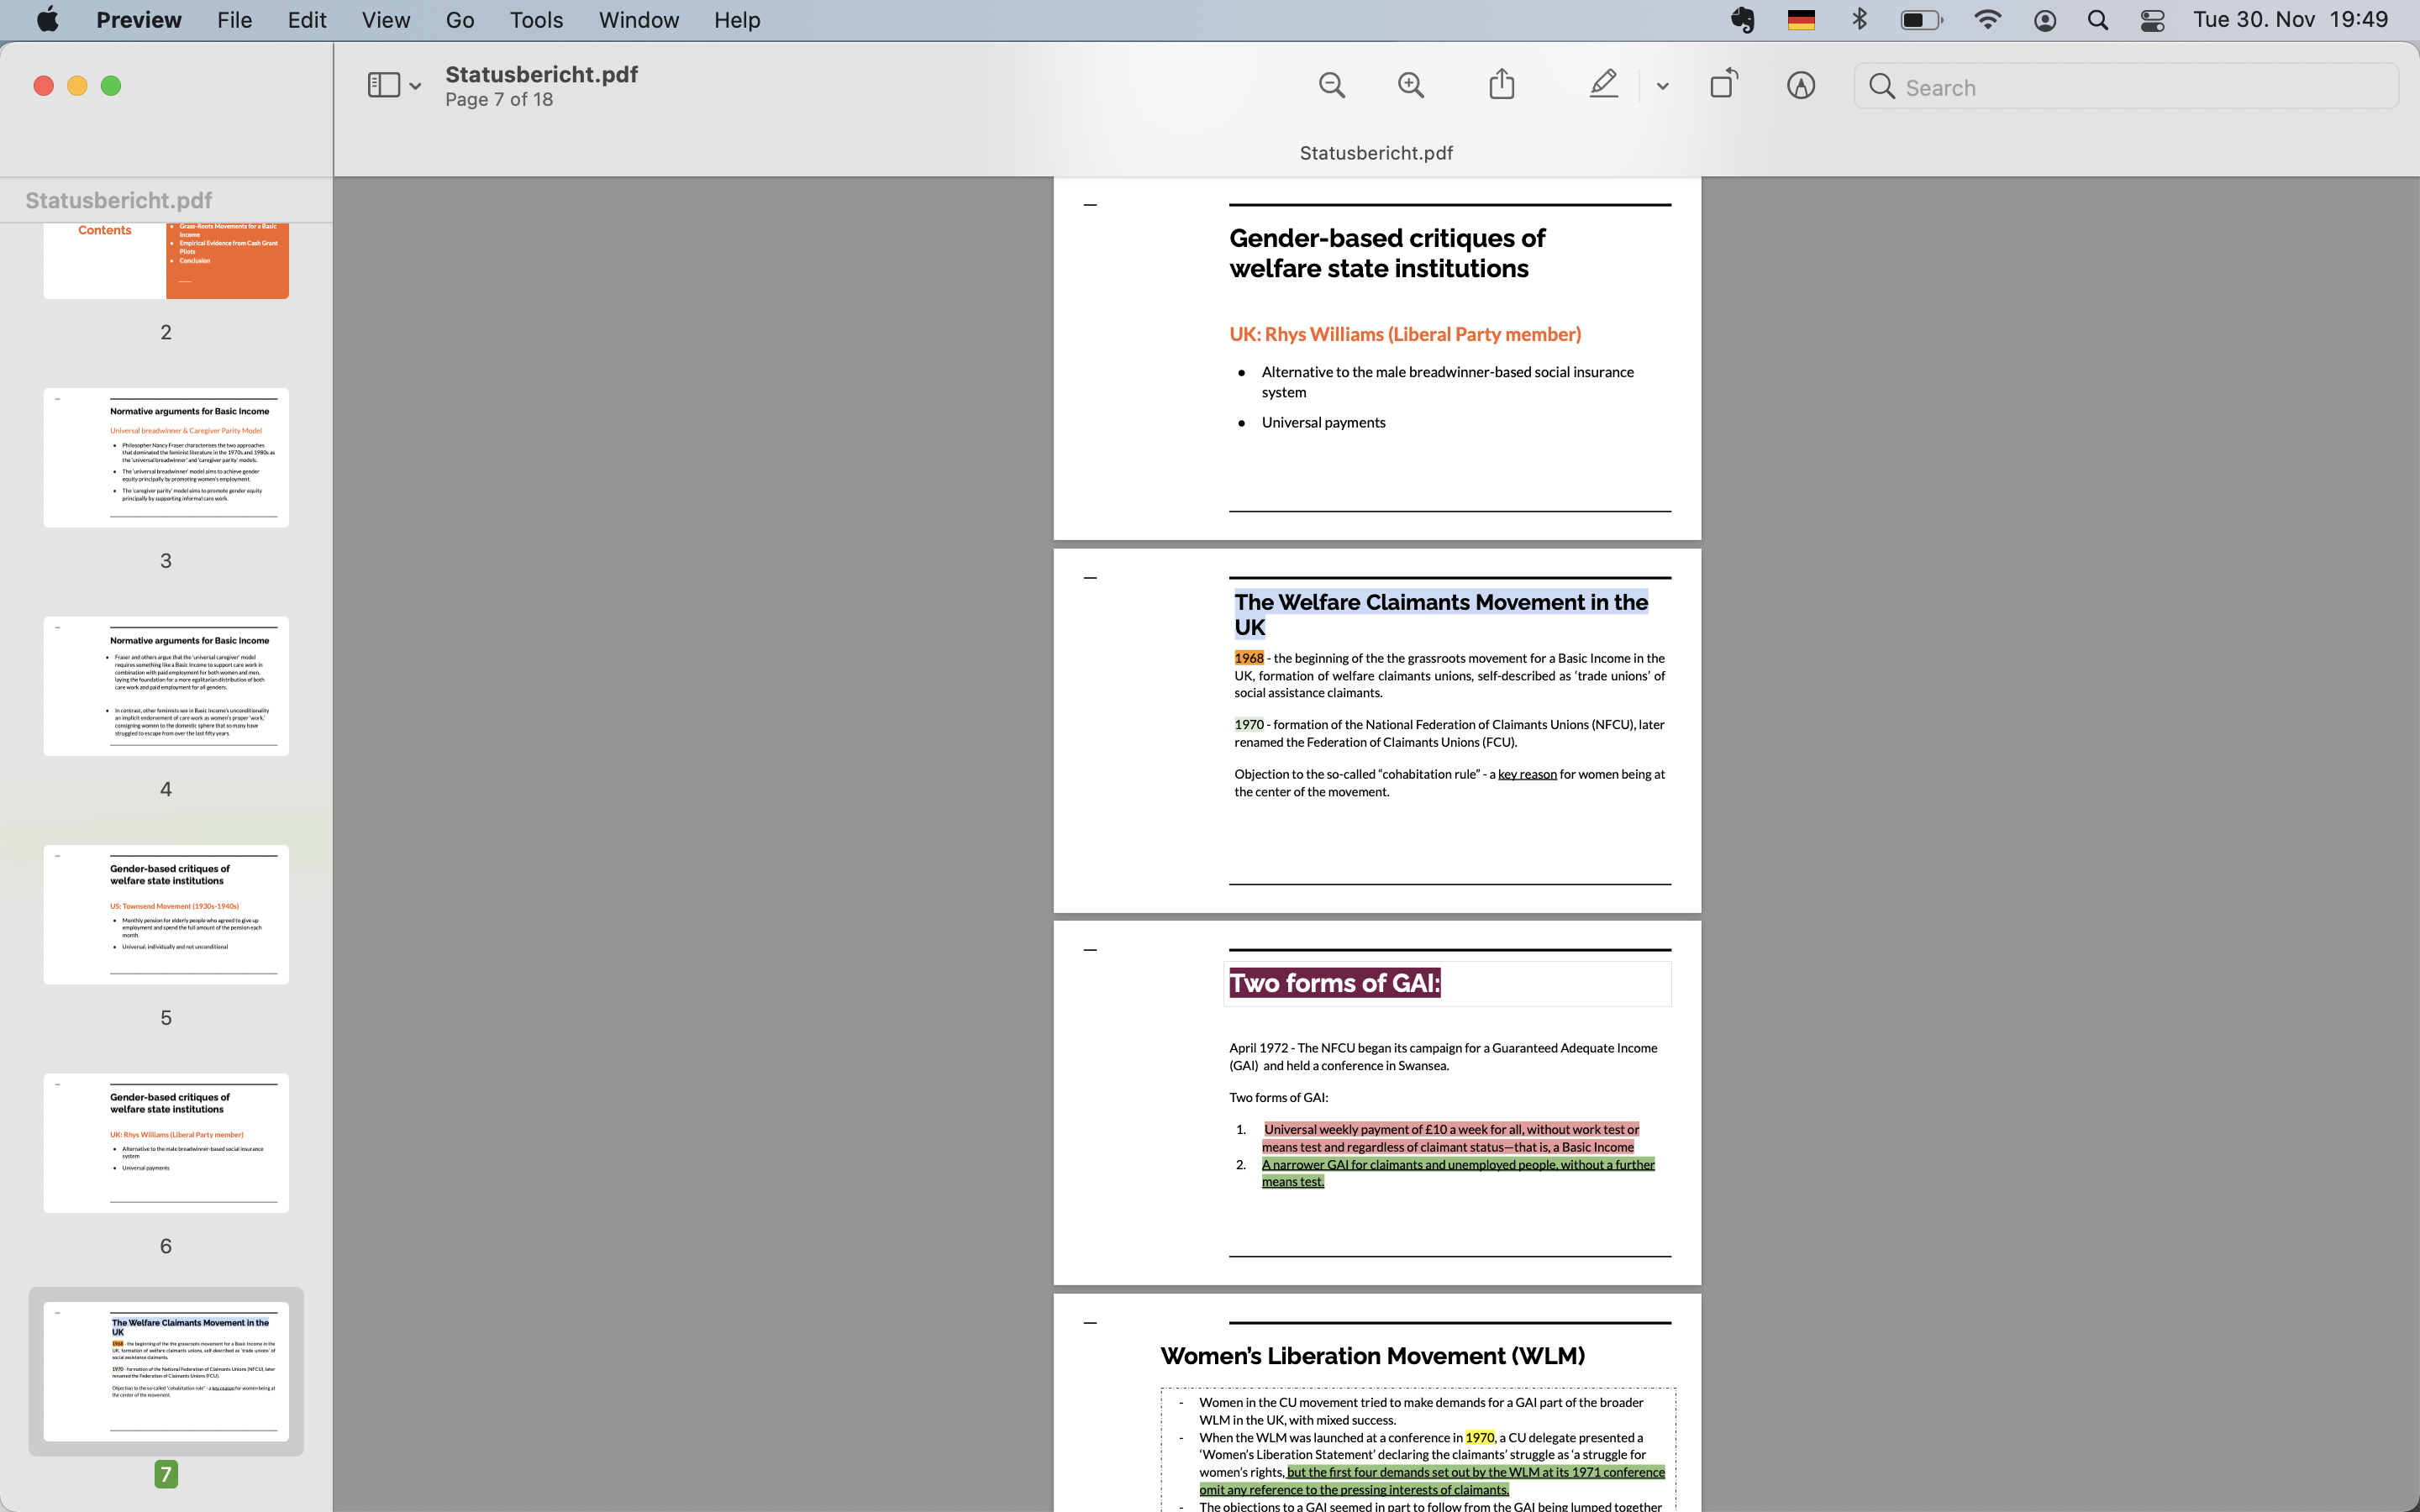Expand the highlight color options arrow

pyautogui.click(x=1662, y=87)
